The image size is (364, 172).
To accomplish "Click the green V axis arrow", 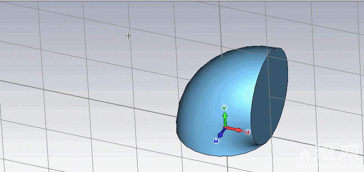I will (225, 119).
